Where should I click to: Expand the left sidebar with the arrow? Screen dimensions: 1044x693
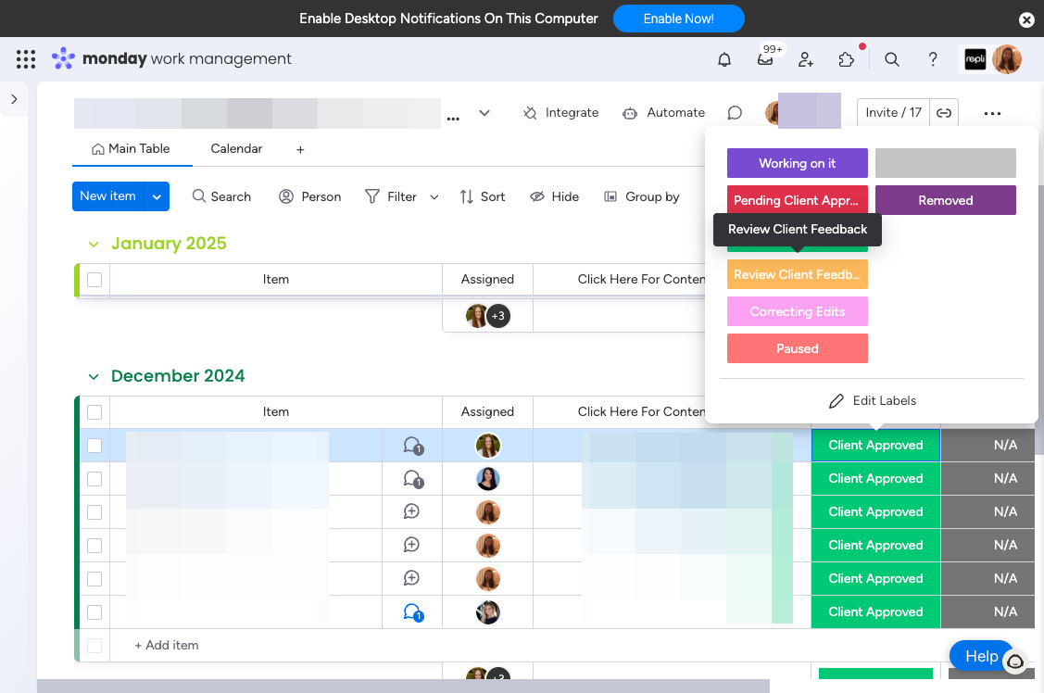click(14, 99)
